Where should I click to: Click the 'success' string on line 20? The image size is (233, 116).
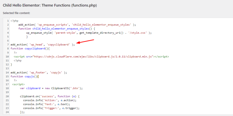click(x=50, y=96)
